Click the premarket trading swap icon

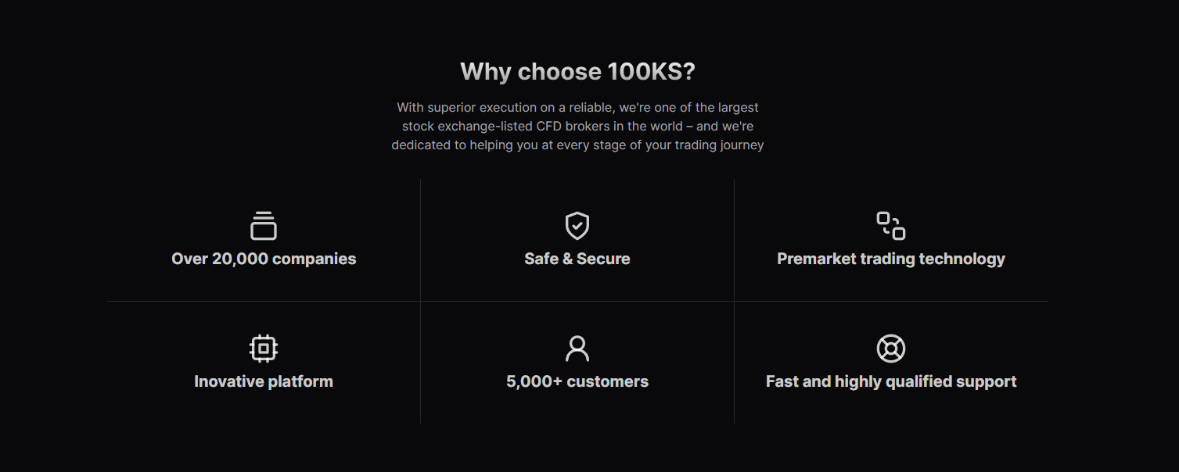coord(891,226)
